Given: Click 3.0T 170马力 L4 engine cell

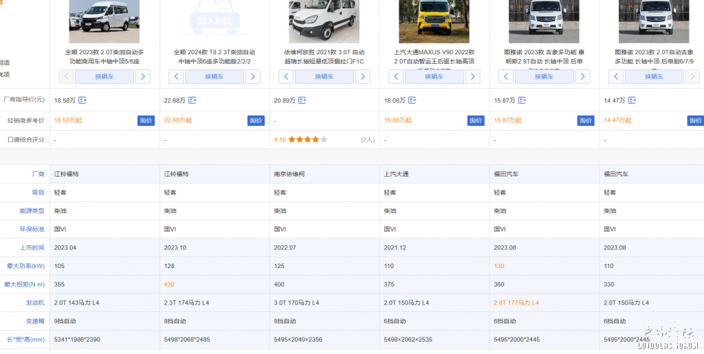Looking at the screenshot, I should (296, 303).
